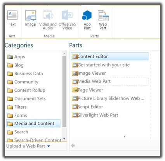Click the categories scrollbar up arrow

coord(64,54)
